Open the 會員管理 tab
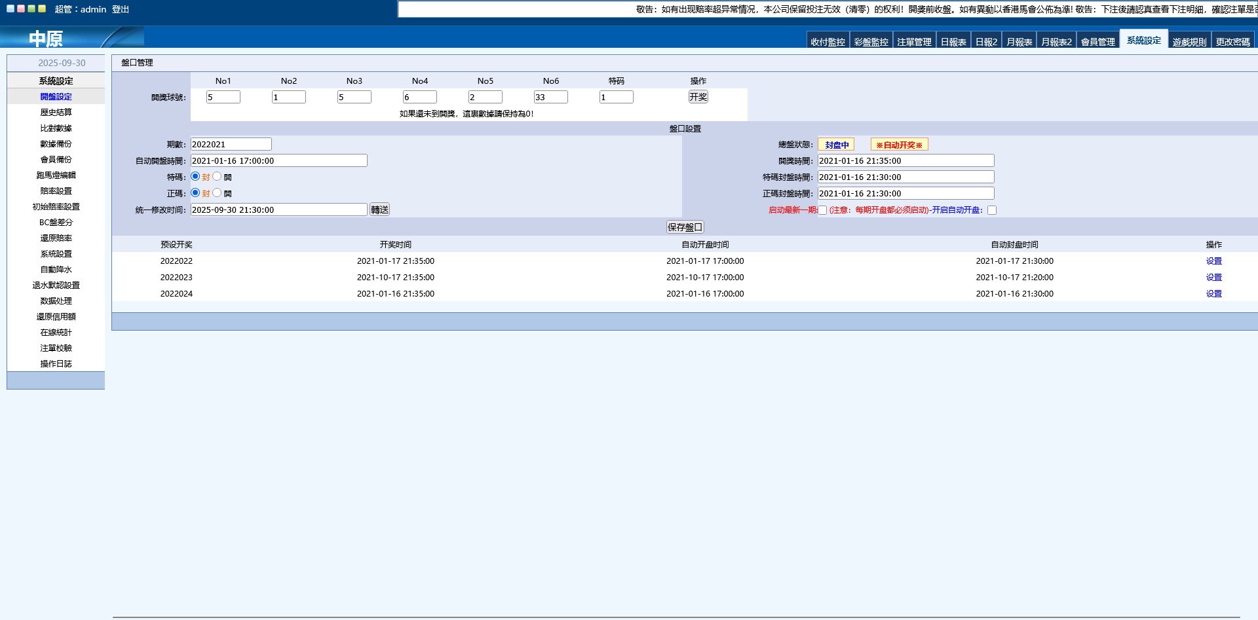The image size is (1258, 620). point(1097,42)
